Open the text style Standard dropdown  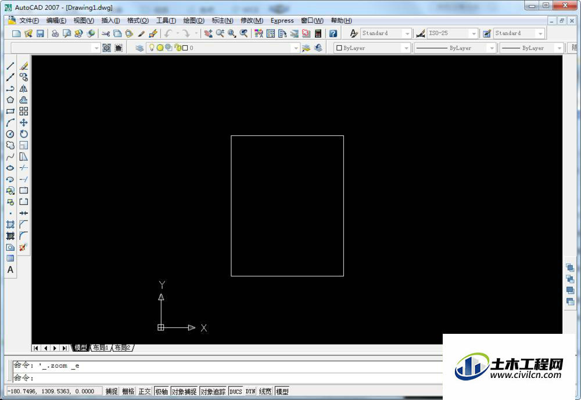(407, 34)
